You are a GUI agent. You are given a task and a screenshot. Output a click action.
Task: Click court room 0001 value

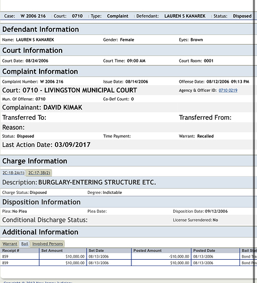click(x=208, y=61)
